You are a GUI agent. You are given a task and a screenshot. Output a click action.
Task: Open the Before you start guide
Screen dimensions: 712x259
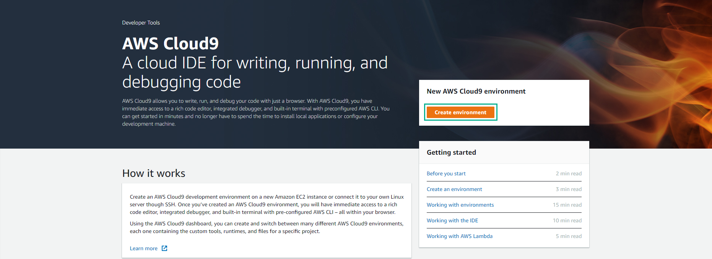(446, 173)
